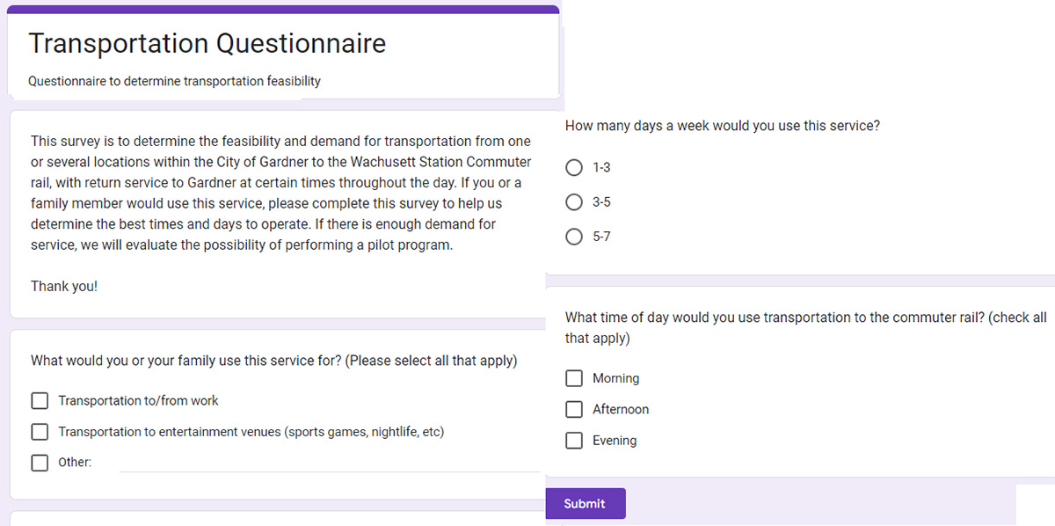Click the Thank you! text
This screenshot has height=526, width=1055.
tap(64, 286)
